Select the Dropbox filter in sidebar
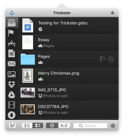Image resolution: width=132 pixels, height=137 pixels. pyautogui.click(x=11, y=84)
